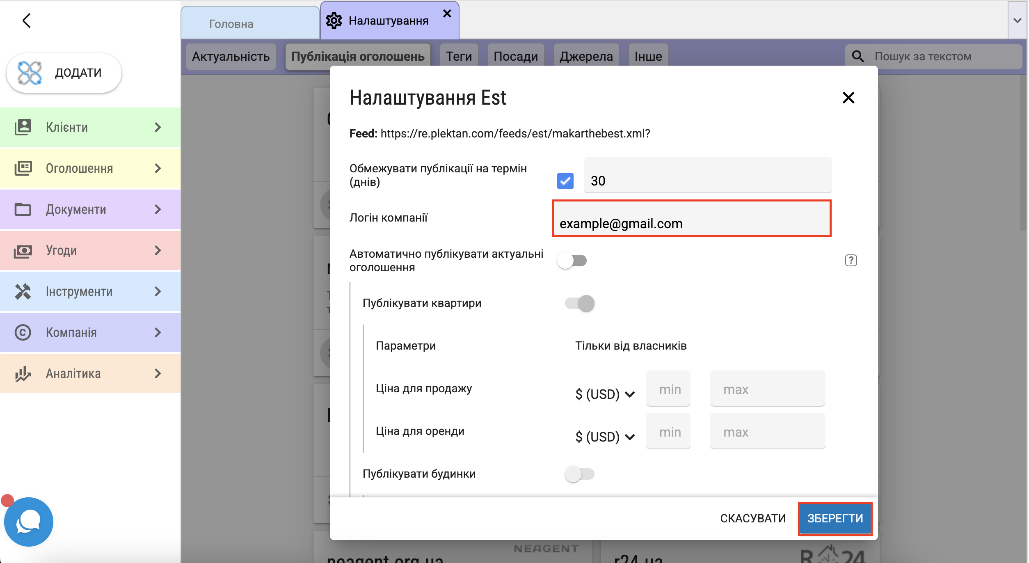Click the Інструменти tools icon
This screenshot has width=1029, height=563.
click(23, 291)
